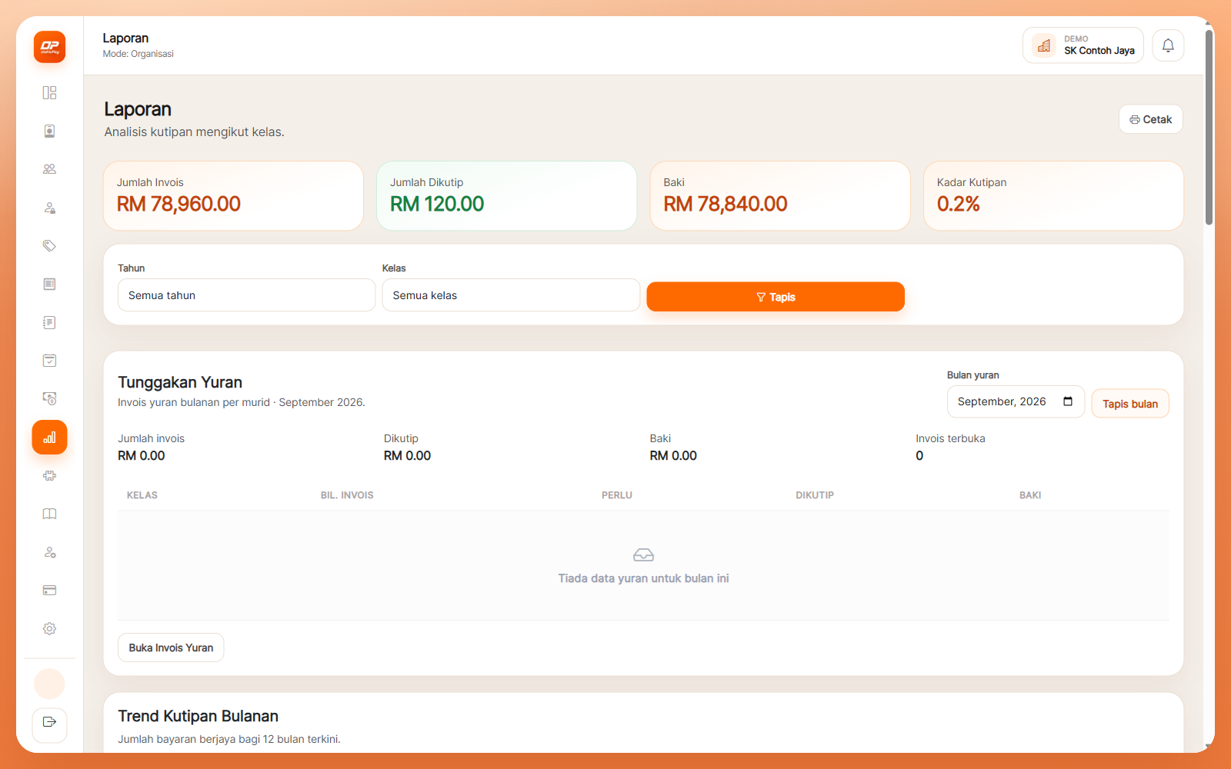Click the KELAS column header

pyautogui.click(x=142, y=495)
